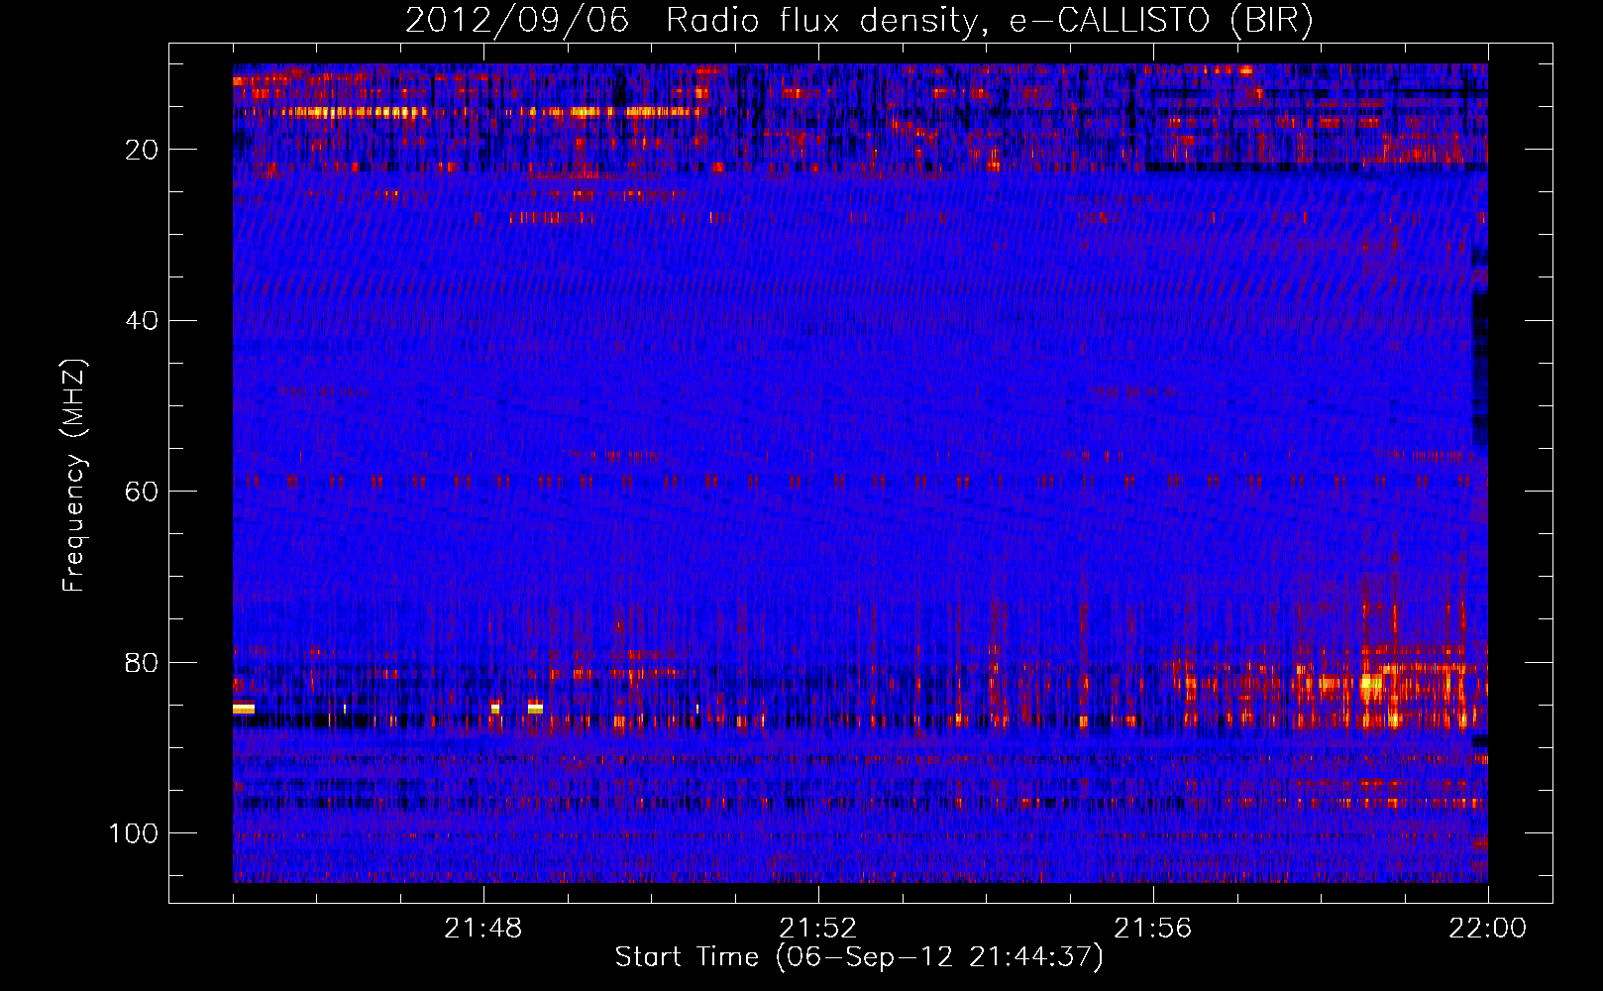Click the 'Start Time (06-Sep-12 21:44:37)' label
Viewport: 1603px width, 991px height.
click(x=859, y=956)
